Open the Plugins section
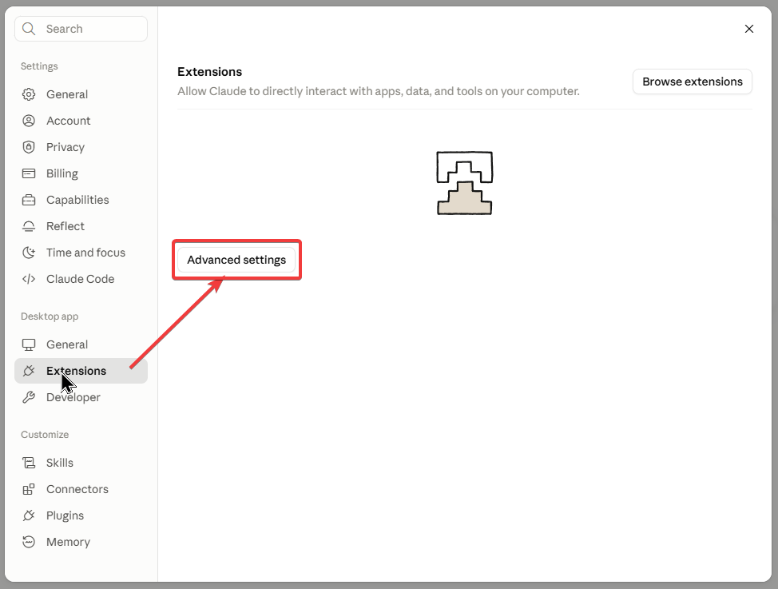 81,515
